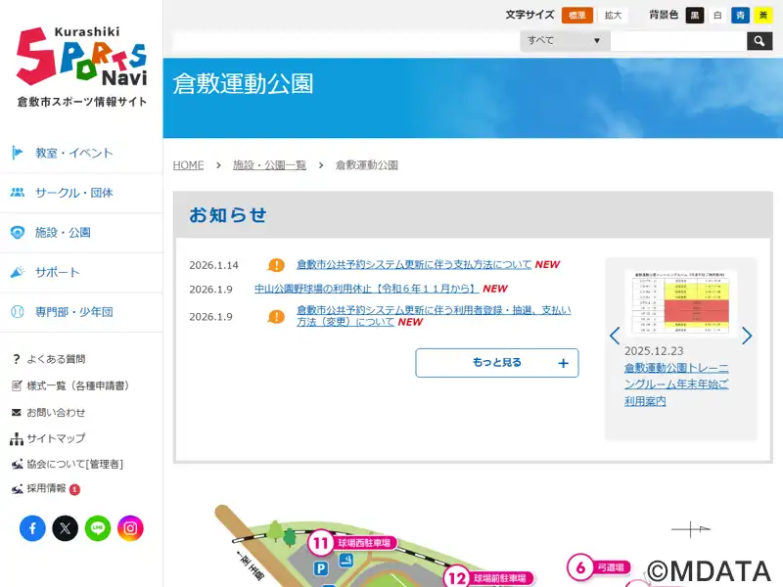Click the search magnifier button
The width and height of the screenshot is (783, 587).
pos(760,41)
